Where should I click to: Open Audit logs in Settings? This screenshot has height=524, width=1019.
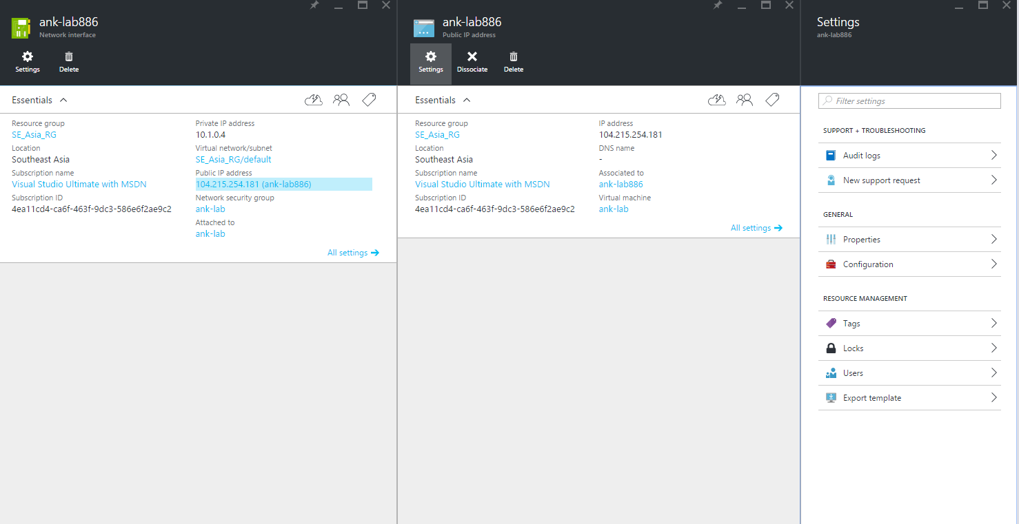tap(909, 156)
